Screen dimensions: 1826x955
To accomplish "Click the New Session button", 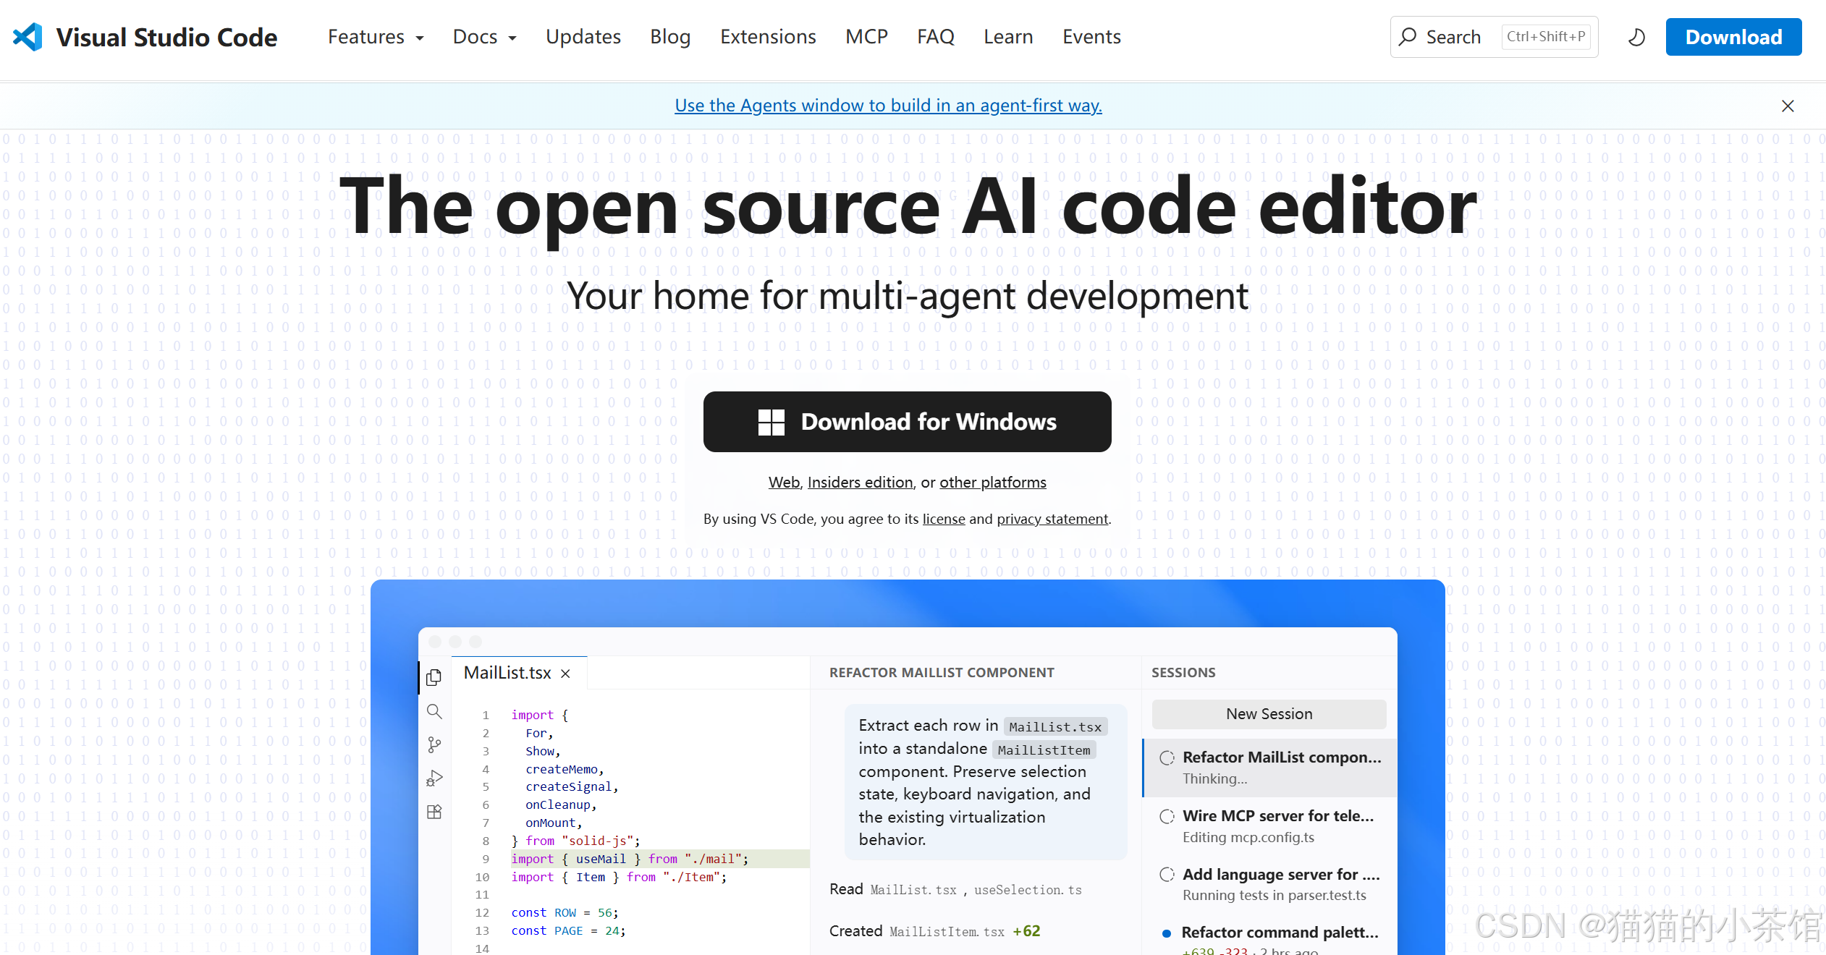I will tap(1269, 714).
